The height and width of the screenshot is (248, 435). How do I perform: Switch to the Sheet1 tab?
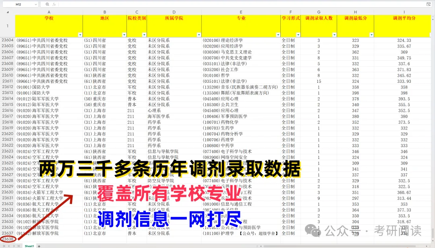(29, 246)
